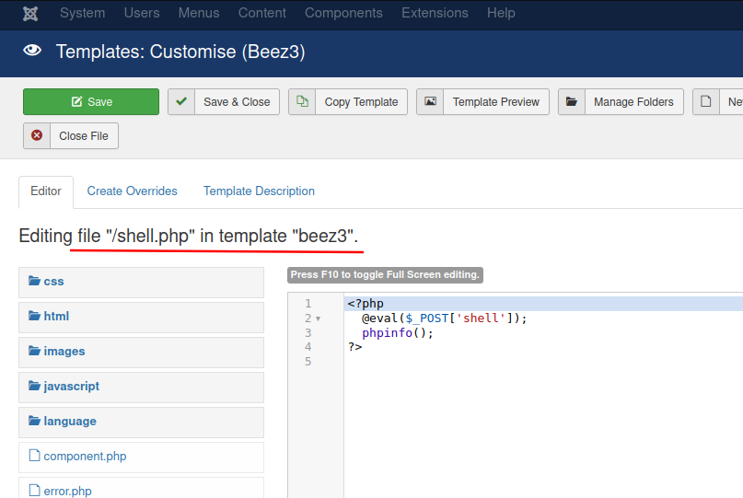Open error.php file

coord(141,488)
